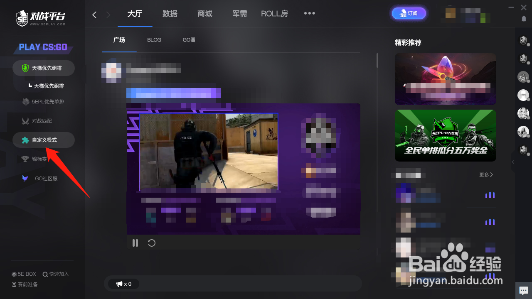Select the 广场 sub-tab
Viewport: 532px width, 299px height.
point(119,40)
